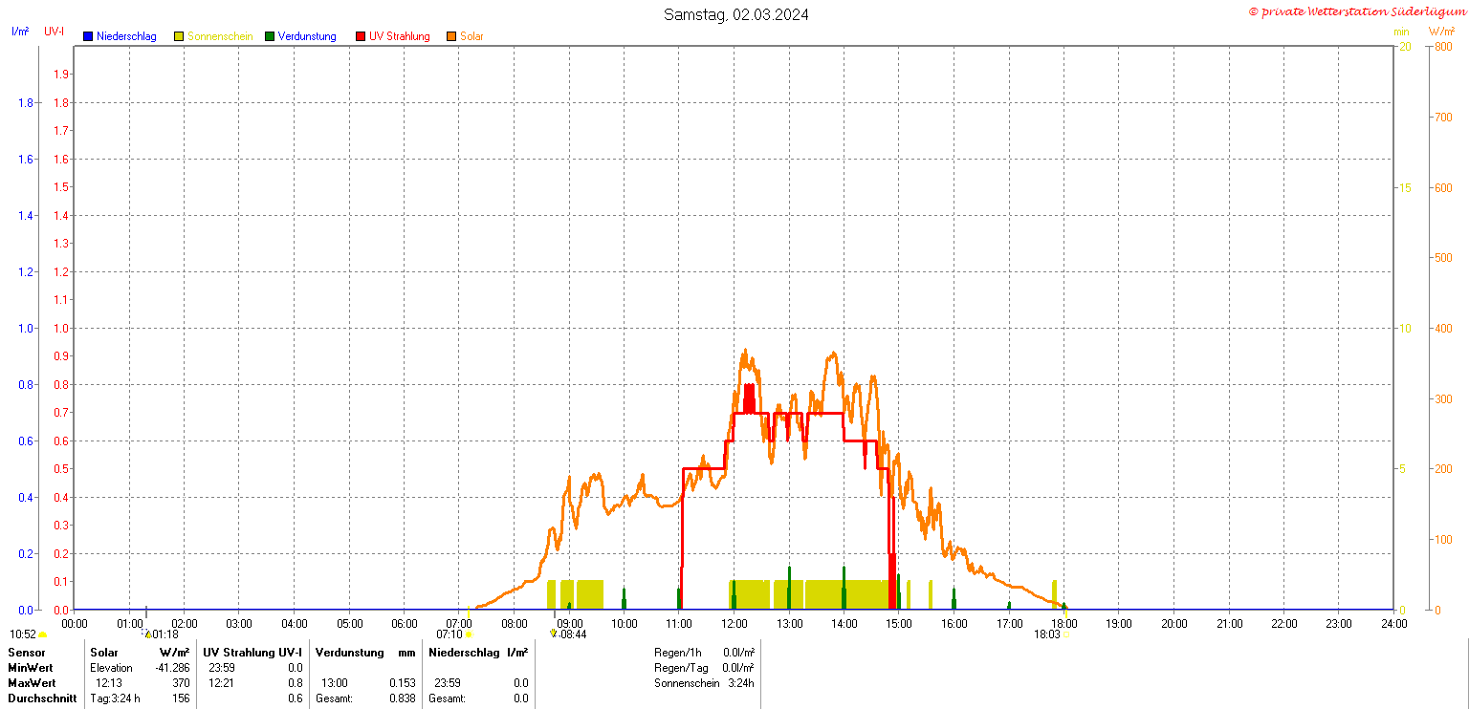The image size is (1469, 709).
Task: Click the yellow icon next to 10:52
Action: [x=42, y=634]
